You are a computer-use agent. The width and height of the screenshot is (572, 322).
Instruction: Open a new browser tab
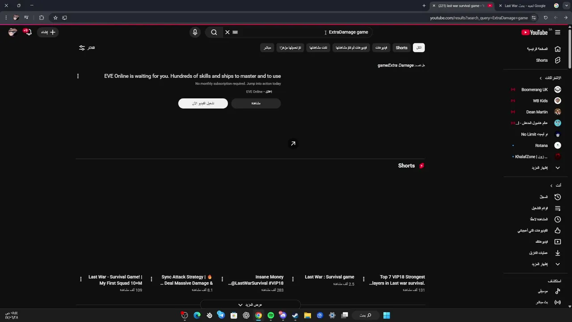424,6
